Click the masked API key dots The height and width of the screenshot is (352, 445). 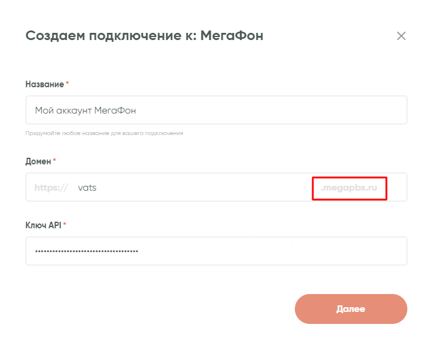[87, 251]
